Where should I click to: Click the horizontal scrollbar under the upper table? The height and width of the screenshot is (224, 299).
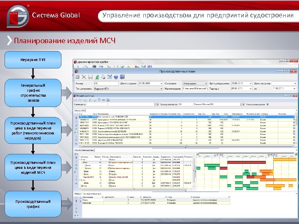click(x=186, y=146)
